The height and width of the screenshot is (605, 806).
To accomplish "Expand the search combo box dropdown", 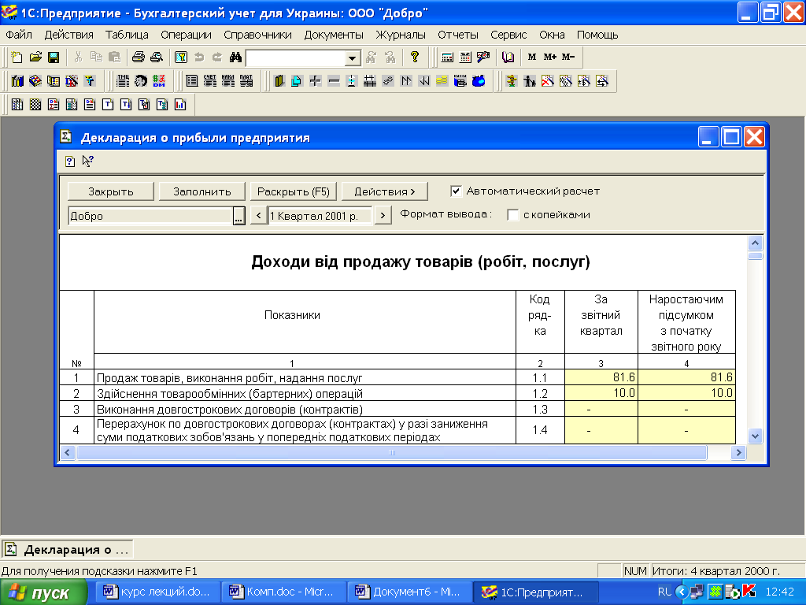I will (x=353, y=58).
